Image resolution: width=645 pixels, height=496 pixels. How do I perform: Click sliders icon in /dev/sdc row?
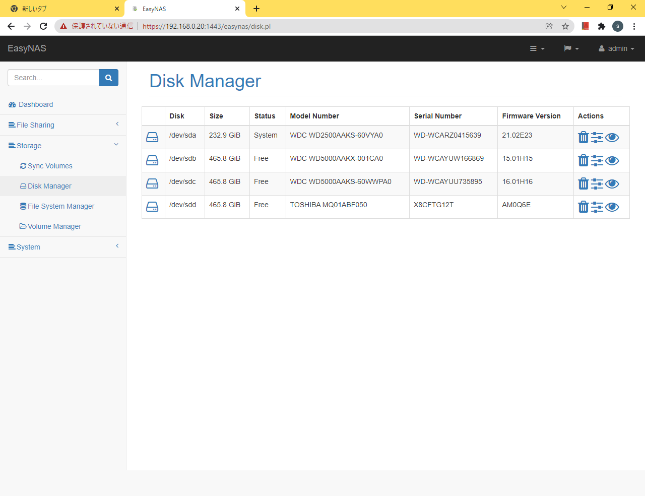point(597,184)
